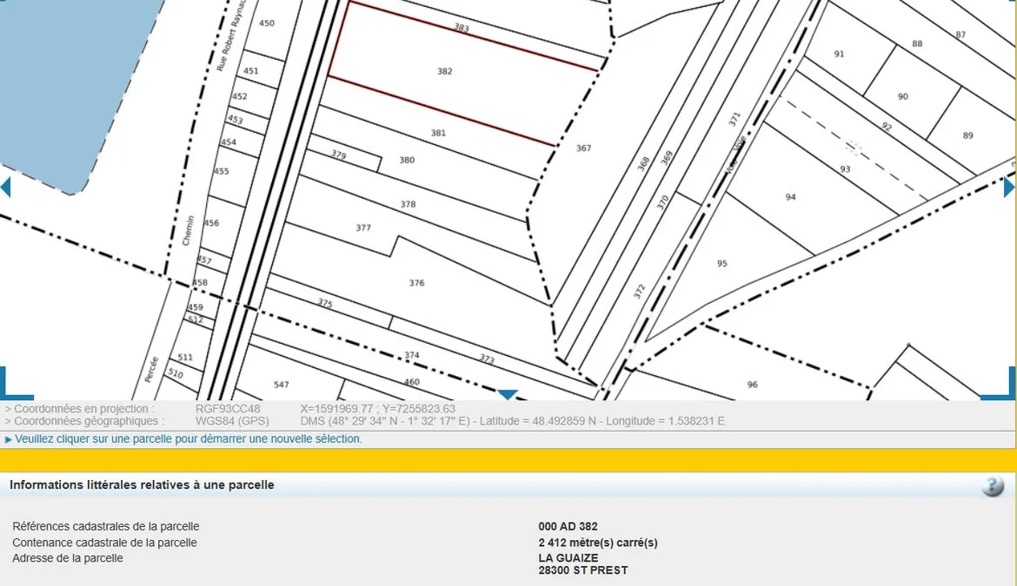1017x586 pixels.
Task: Select parcel 374 on the plan
Action: click(412, 355)
